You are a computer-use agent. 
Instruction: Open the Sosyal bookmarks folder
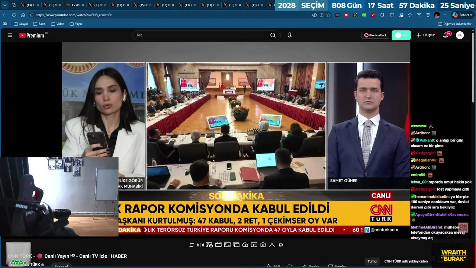point(20,24)
